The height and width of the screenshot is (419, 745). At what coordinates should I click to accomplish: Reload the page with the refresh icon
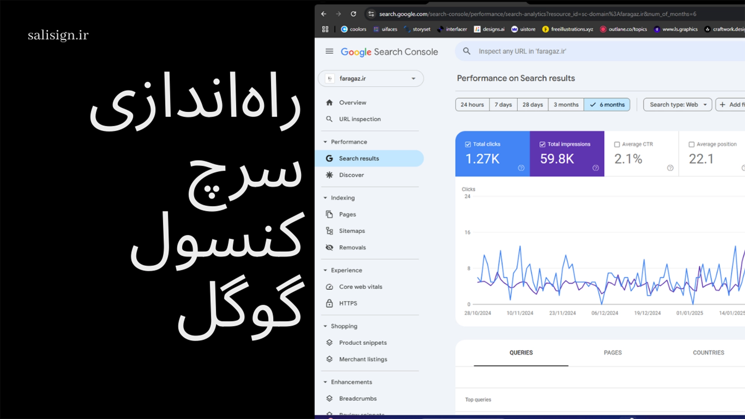[353, 14]
